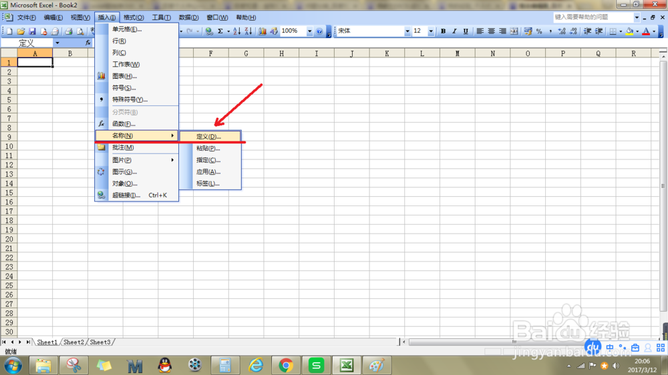Insert a hyperlink via the globe icon
Viewport: 668px width, 375px height.
(x=208, y=31)
